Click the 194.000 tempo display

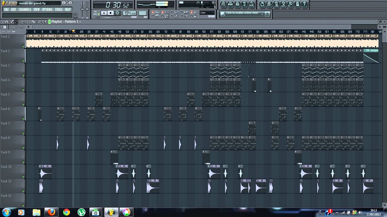129,13
